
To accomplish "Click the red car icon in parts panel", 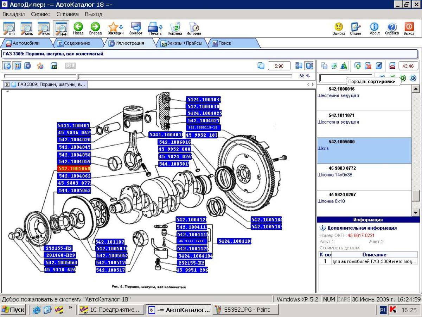I will pos(392,66).
